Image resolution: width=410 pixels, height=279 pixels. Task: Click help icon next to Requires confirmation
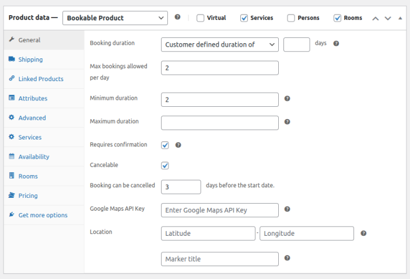[178, 145]
